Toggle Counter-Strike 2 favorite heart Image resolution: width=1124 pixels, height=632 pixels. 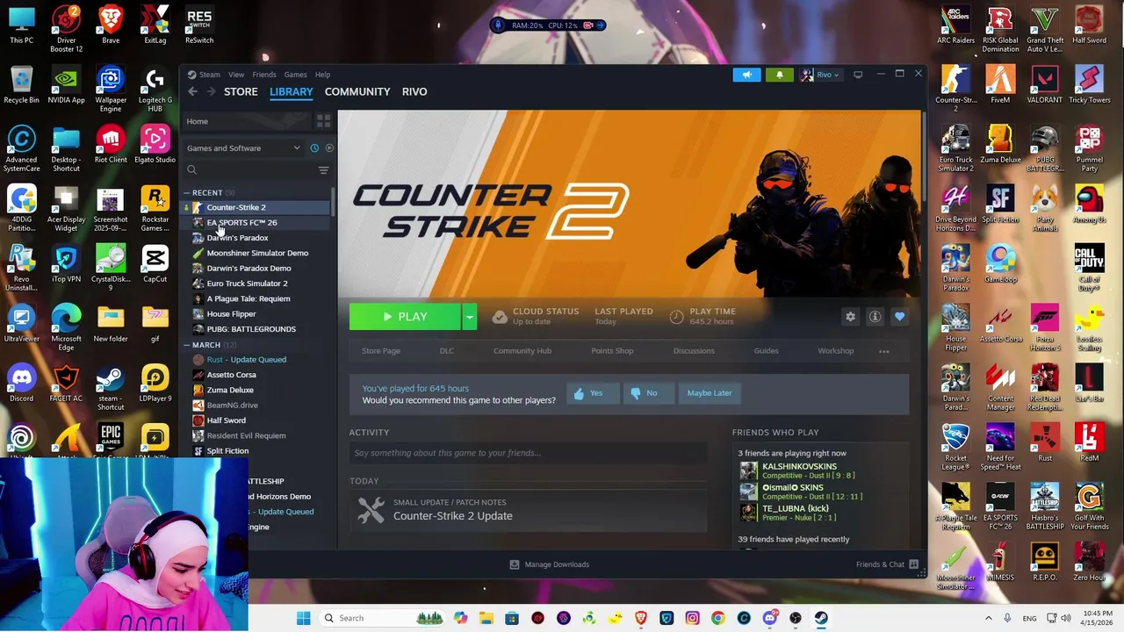pos(899,317)
